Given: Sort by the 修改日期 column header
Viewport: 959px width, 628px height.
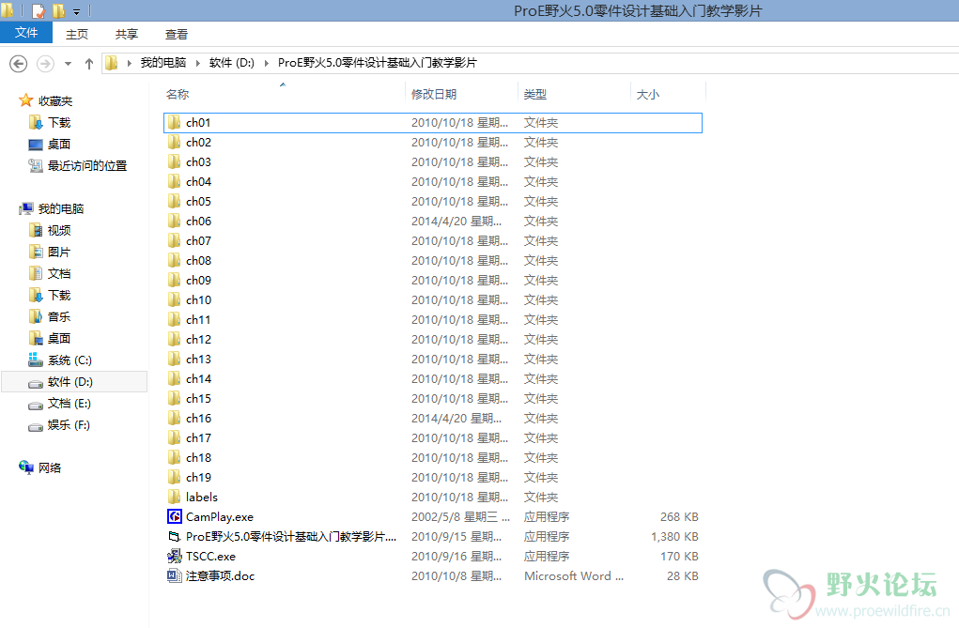Looking at the screenshot, I should [434, 94].
